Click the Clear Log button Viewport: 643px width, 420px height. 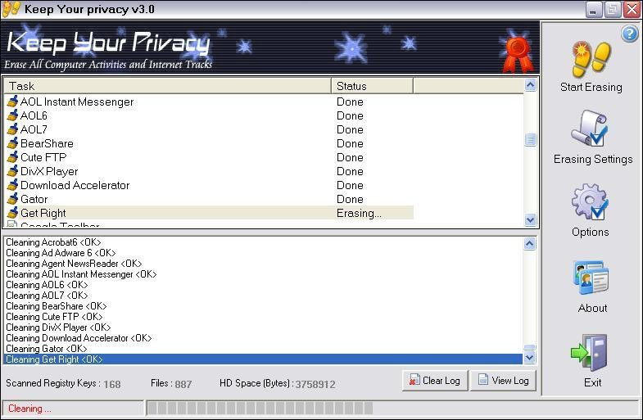pos(435,381)
